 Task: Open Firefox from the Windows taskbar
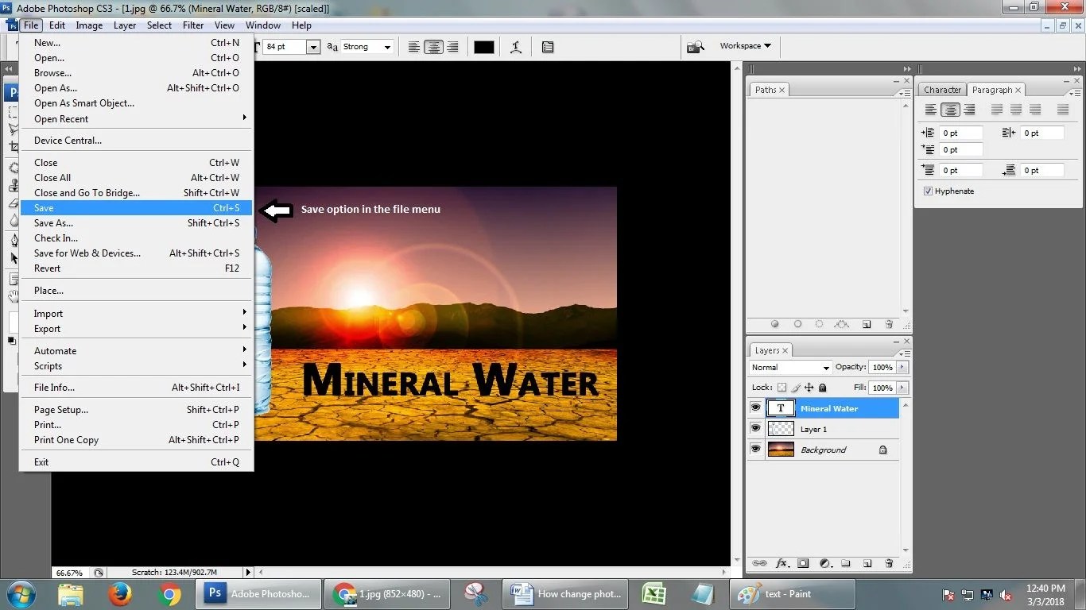coord(120,594)
